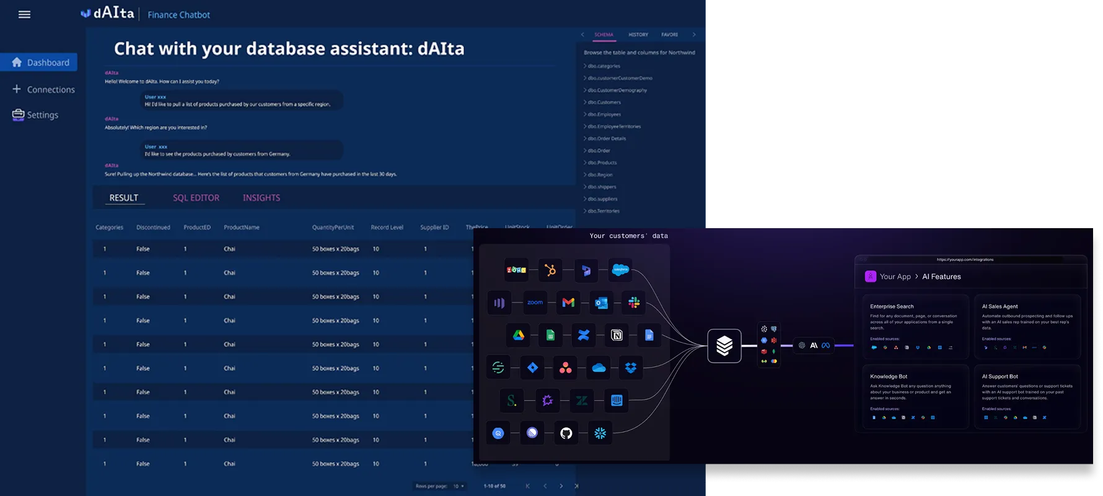Click the Settings briefcase icon
1103x496 pixels.
click(18, 115)
